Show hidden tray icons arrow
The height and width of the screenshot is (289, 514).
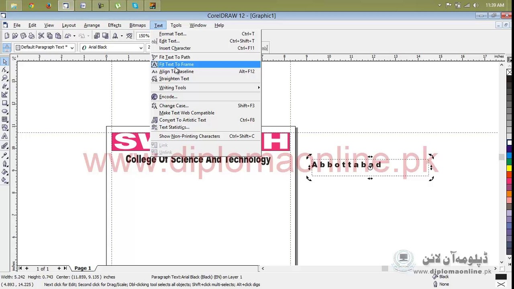coord(440,5)
